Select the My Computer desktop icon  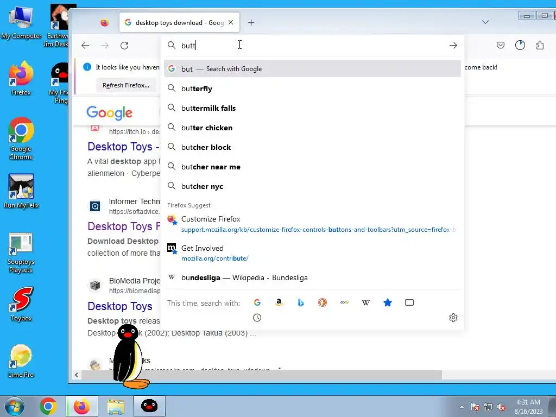[21, 22]
